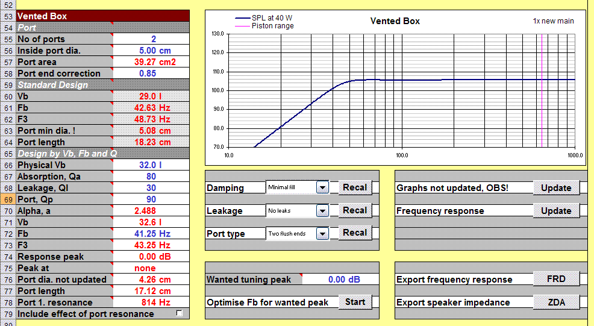Viewport: 594px width, 326px height.
Task: Click the Port min dia. 5.08 cm value
Action: [151, 131]
